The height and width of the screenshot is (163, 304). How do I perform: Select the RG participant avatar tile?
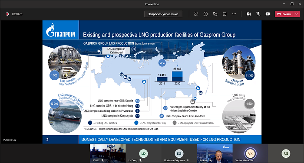(x=286, y=153)
